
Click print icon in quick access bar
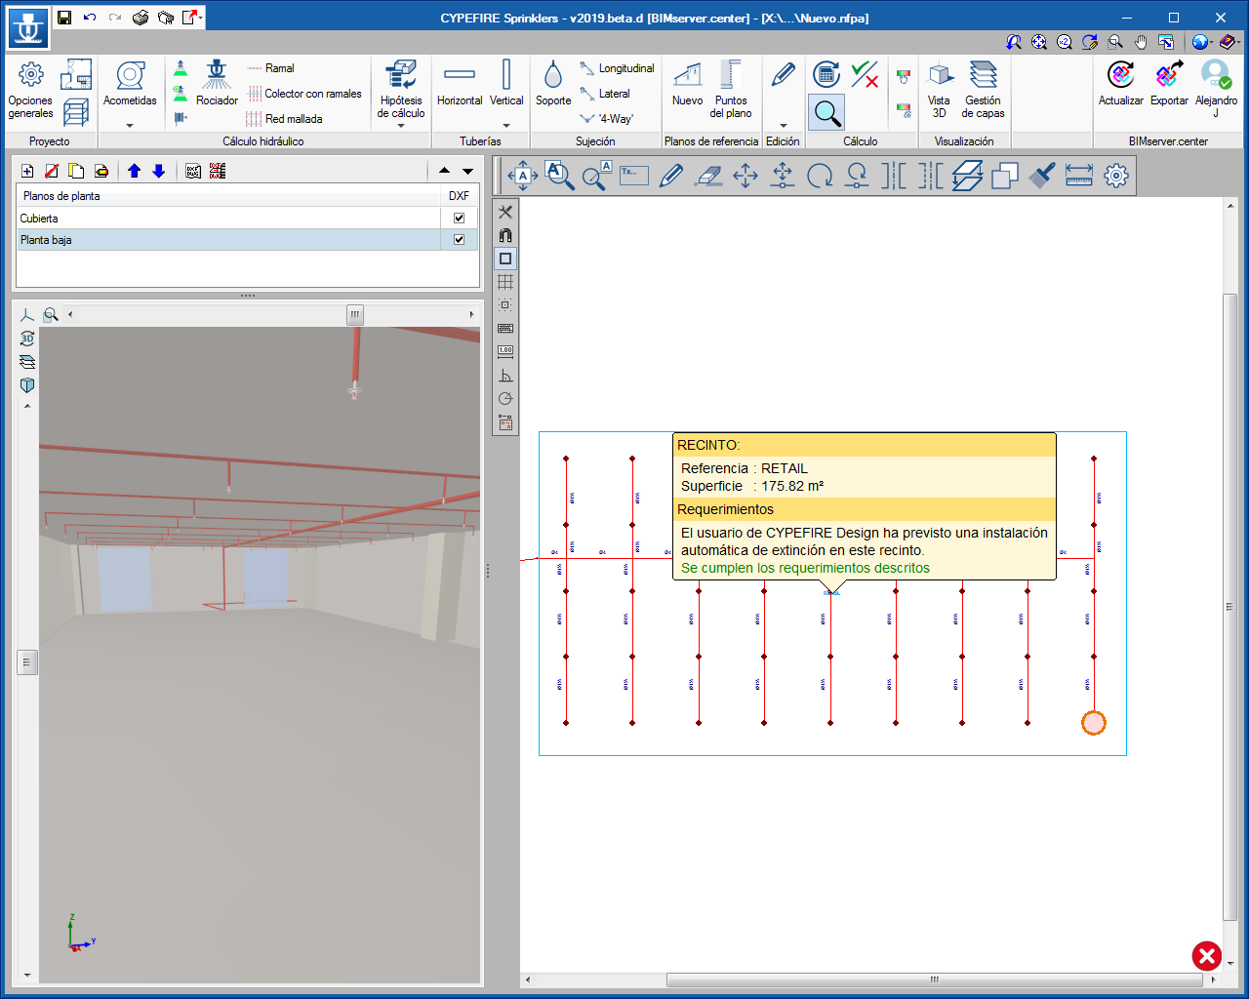pos(141,18)
